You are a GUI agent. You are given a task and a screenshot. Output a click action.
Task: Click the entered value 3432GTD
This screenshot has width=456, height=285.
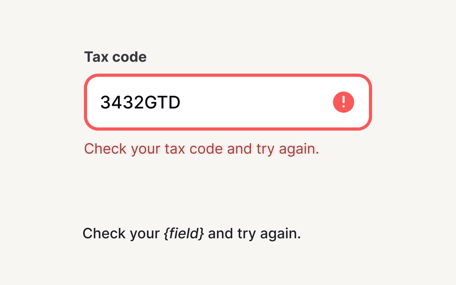tap(140, 102)
